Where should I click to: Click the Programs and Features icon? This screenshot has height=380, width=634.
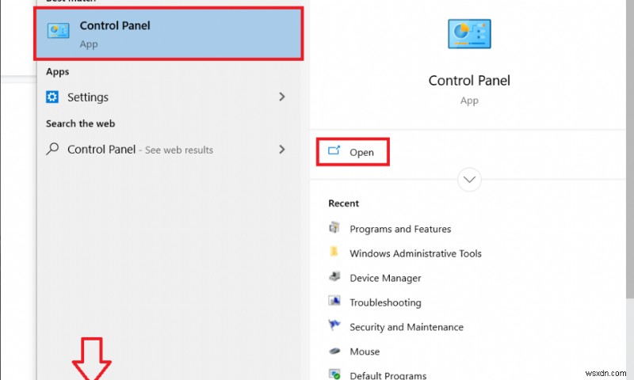334,229
